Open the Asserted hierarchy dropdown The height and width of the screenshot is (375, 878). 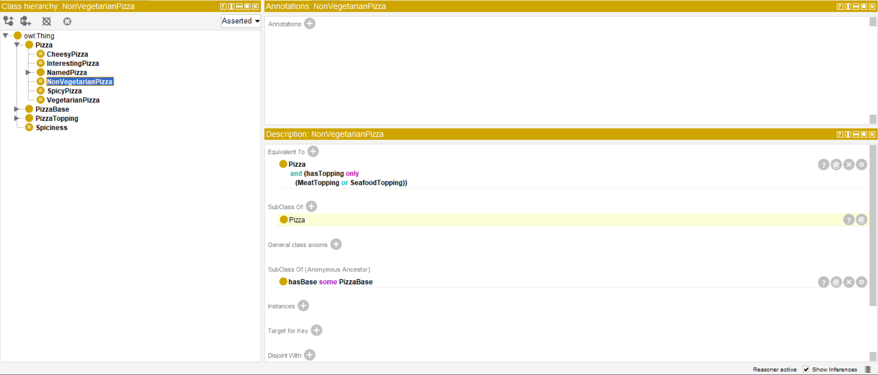[x=241, y=21]
